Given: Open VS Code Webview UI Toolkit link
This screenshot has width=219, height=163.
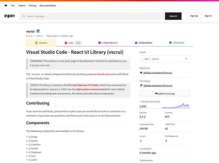Looking at the screenshot, I should (83, 85).
